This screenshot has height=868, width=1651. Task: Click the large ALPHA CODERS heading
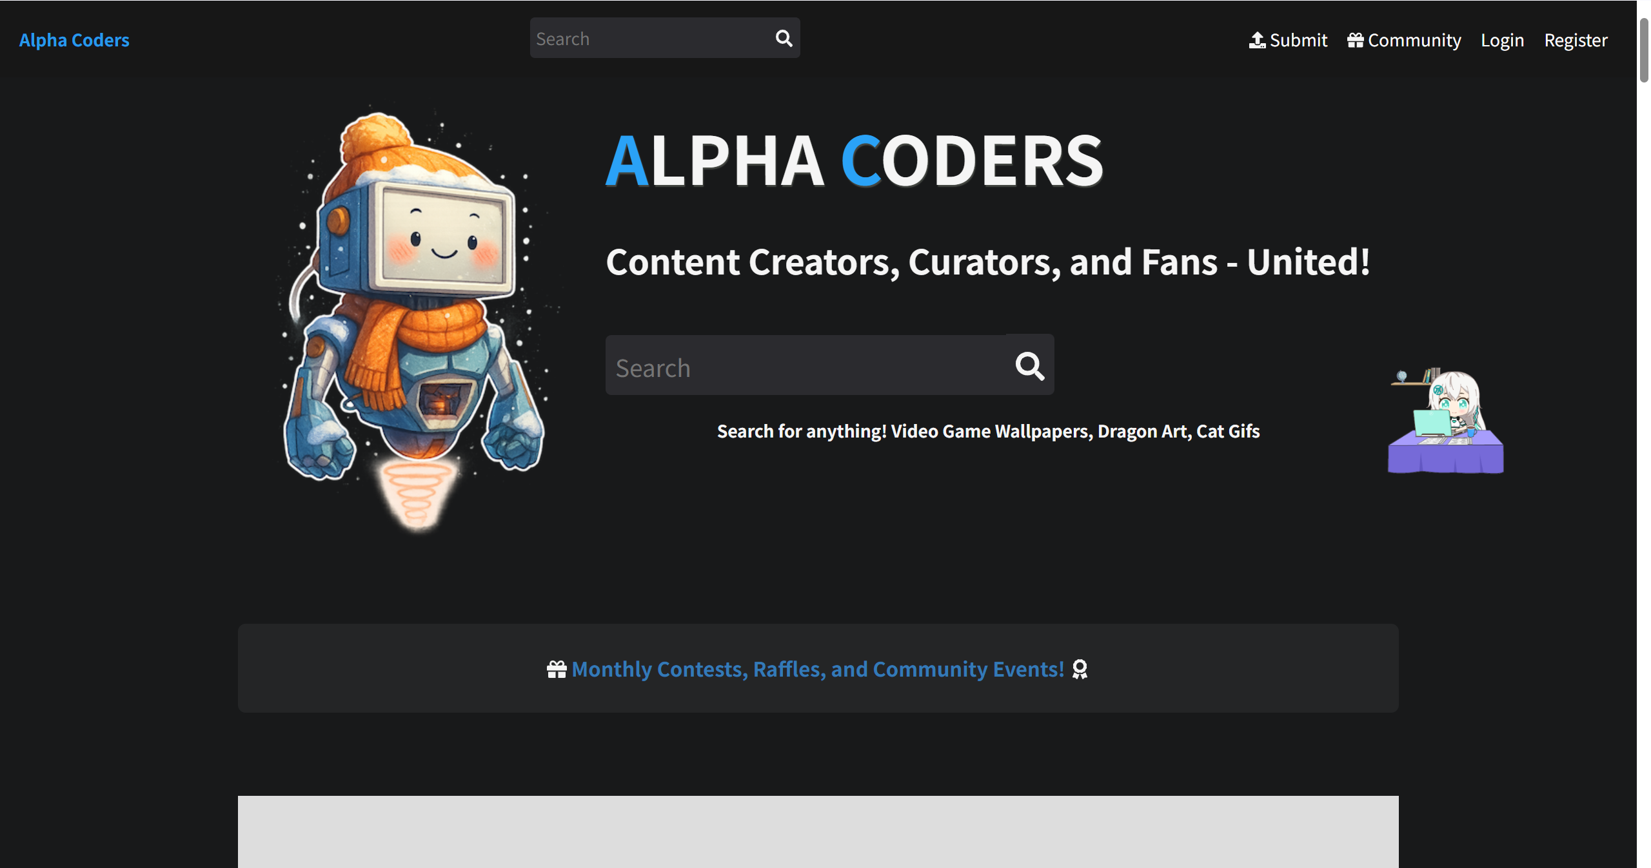tap(855, 161)
